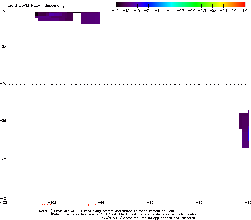Click the purple data swath crossing -102 gridline
The height and width of the screenshot is (220, 251).
coord(54,17)
